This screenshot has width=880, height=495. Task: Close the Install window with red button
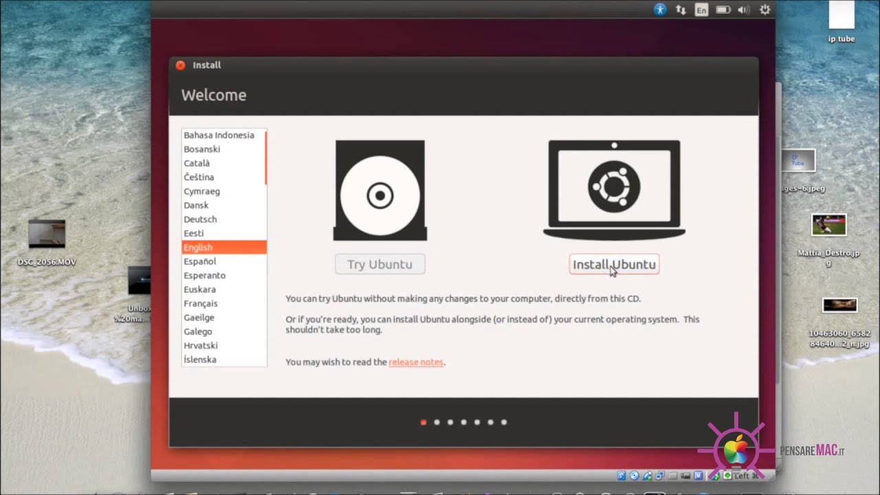[180, 65]
